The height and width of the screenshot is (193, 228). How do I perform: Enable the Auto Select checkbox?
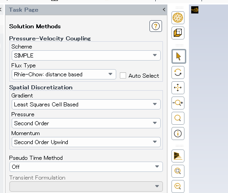point(123,75)
